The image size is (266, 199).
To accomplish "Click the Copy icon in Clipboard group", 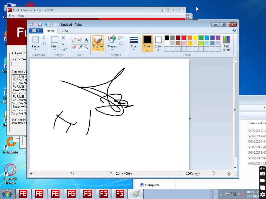I will (44, 44).
